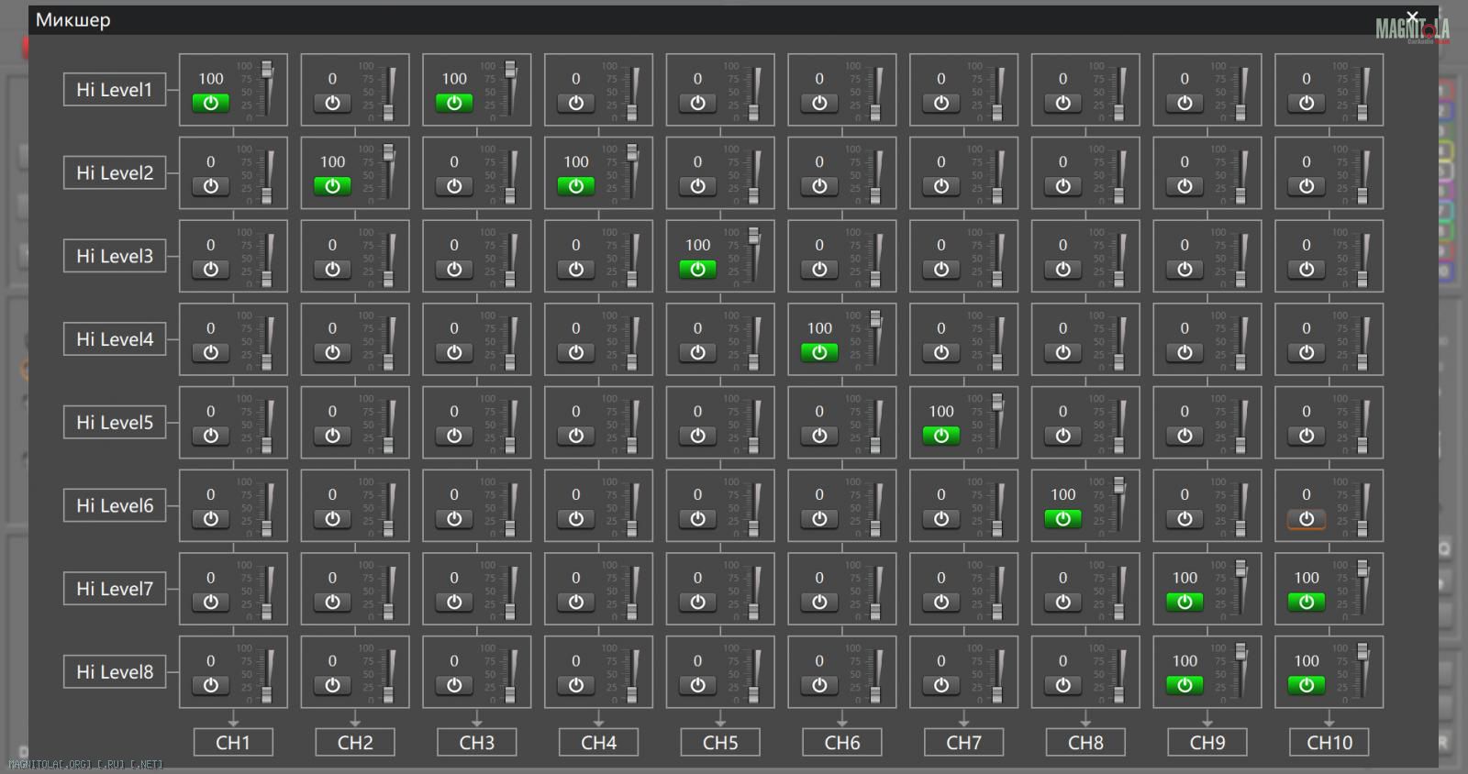Disable Hi Level2 to CH2 power button

point(332,186)
